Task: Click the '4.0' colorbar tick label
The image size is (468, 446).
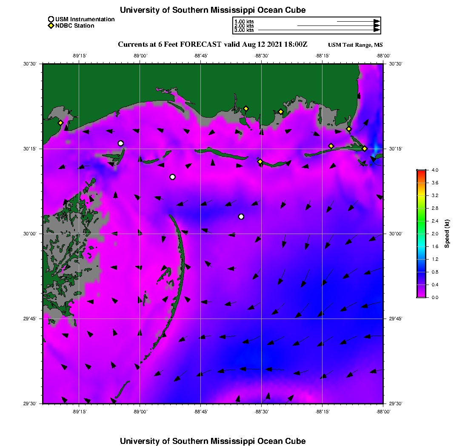Action: 435,170
